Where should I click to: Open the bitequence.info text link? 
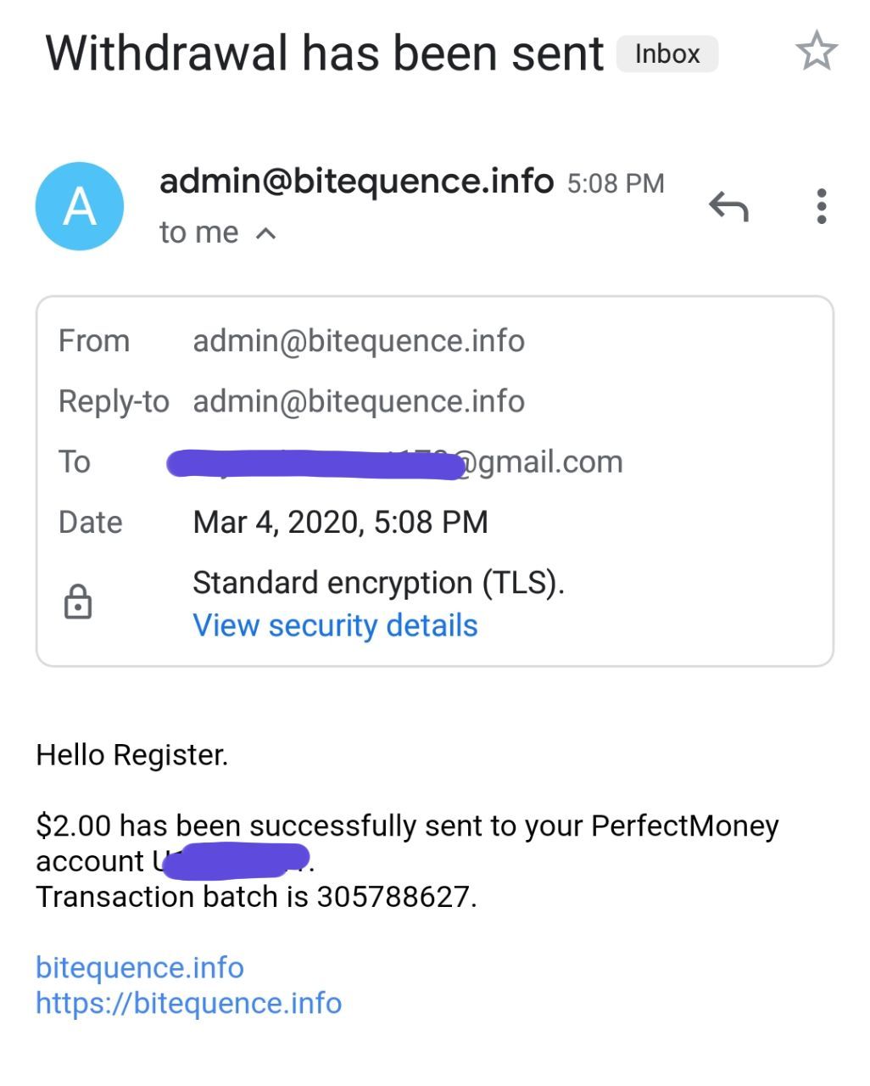[x=140, y=967]
